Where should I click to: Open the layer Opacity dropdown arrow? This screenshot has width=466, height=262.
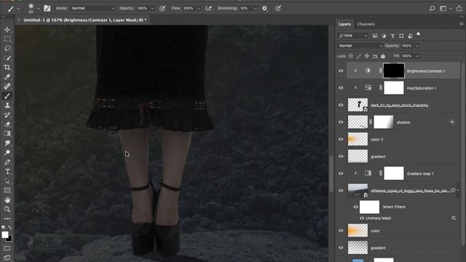[417, 46]
